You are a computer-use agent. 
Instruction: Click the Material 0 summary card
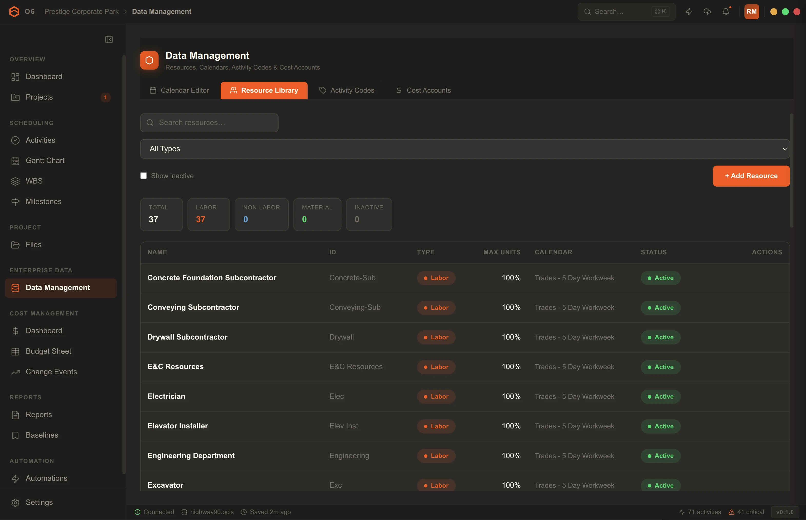point(317,214)
